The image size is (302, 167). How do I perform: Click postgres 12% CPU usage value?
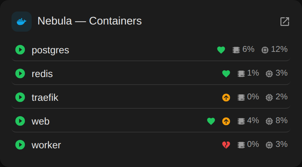click(279, 49)
